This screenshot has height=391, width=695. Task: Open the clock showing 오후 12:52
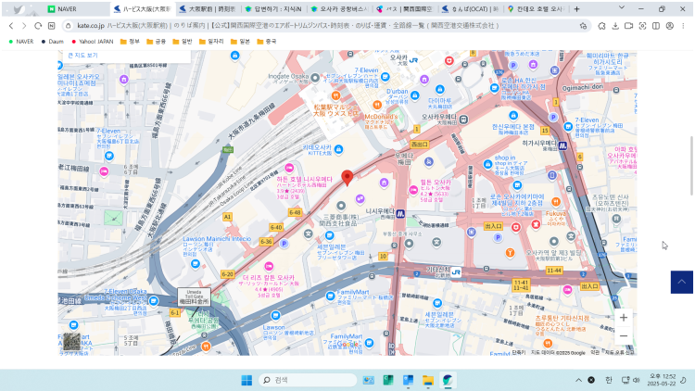pyautogui.click(x=662, y=380)
